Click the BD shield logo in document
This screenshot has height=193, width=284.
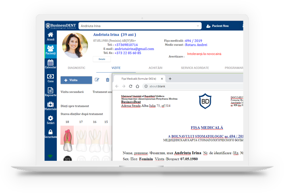click(205, 101)
